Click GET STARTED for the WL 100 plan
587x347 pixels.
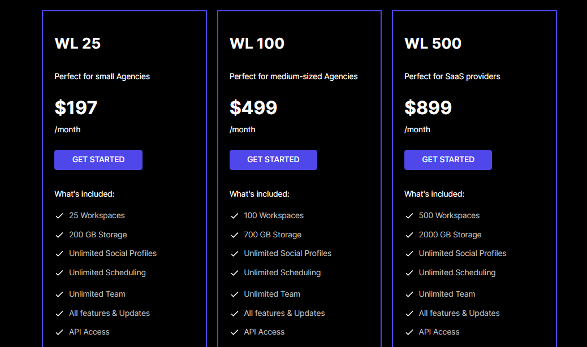[x=273, y=160]
